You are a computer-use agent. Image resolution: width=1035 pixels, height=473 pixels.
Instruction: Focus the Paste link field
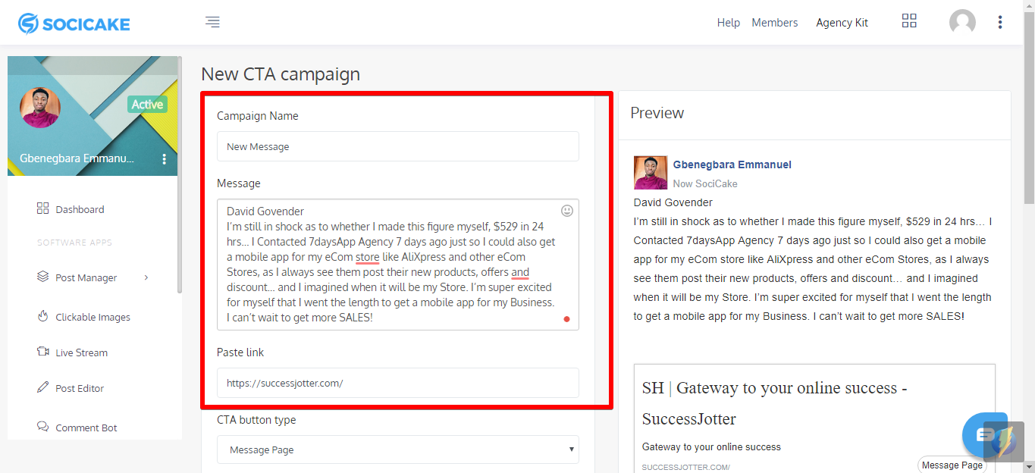398,383
